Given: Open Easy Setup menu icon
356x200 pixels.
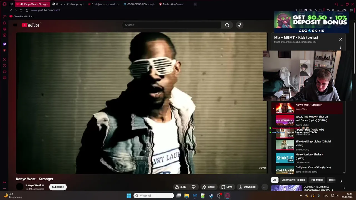Looking at the screenshot, I should 352,10.
